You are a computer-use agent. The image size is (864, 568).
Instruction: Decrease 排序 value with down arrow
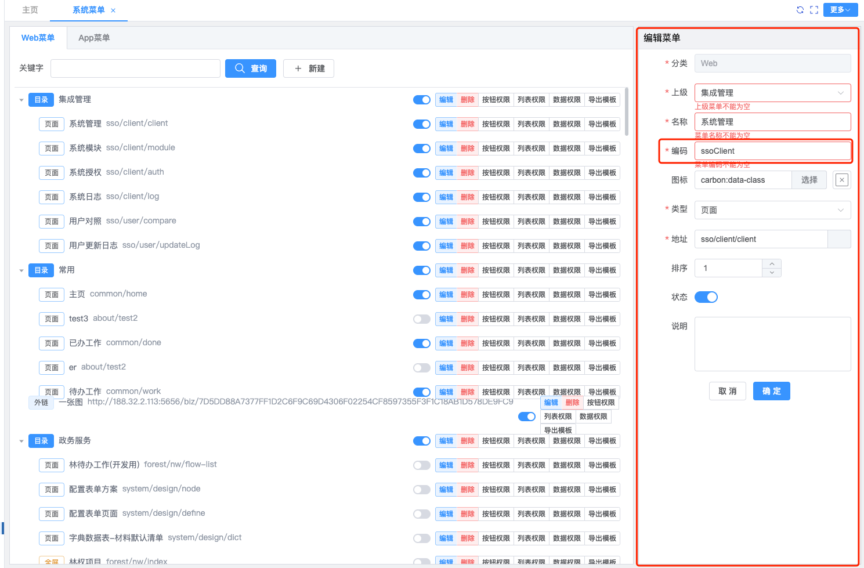tap(772, 273)
